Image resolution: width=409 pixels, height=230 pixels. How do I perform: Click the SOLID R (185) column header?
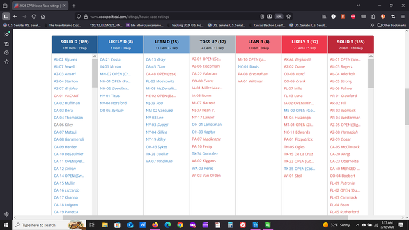[x=351, y=44]
